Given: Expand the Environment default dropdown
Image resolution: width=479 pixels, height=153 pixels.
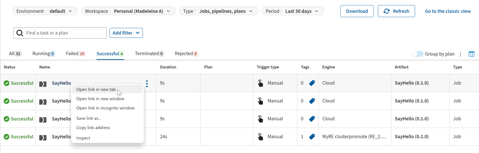Looking at the screenshot, I should (x=45, y=11).
